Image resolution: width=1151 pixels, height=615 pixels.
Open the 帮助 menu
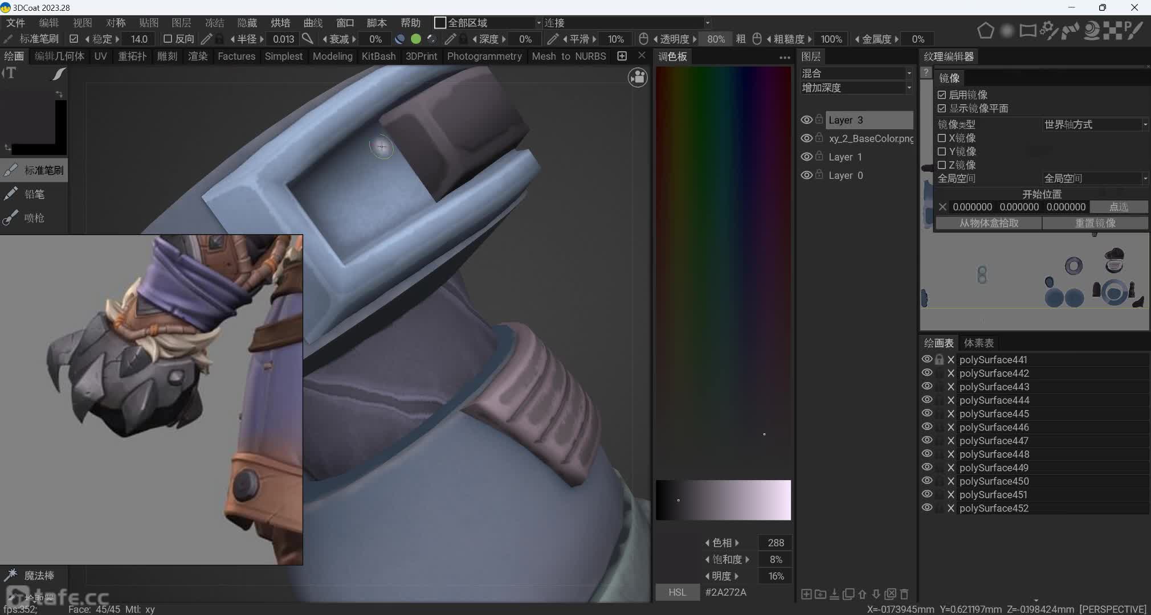pos(410,23)
